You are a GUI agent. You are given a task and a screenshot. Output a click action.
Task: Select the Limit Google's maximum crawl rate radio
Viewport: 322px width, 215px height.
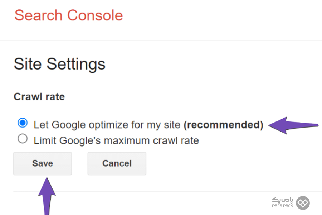tap(23, 139)
